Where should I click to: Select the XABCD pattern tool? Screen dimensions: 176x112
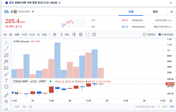[x=6, y=61]
